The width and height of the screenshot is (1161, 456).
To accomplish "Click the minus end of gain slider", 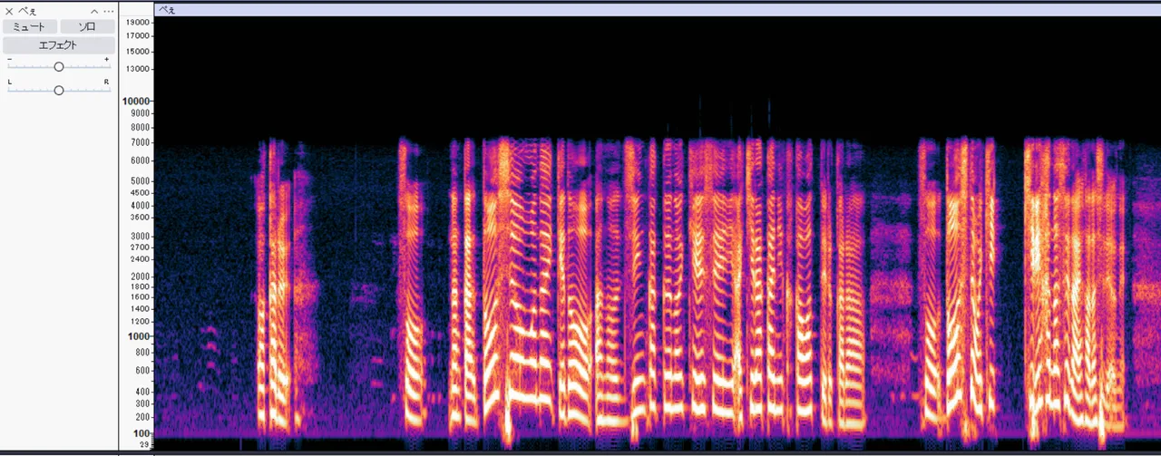I will [x=10, y=59].
